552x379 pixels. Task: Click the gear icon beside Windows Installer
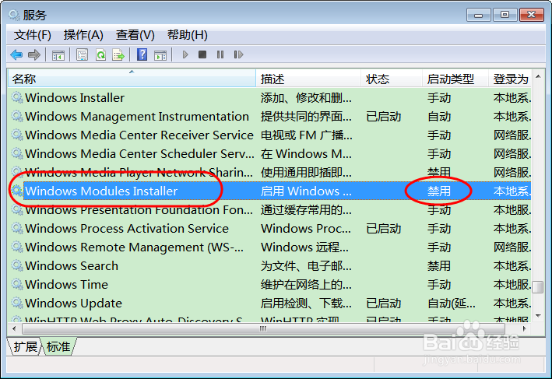(x=16, y=97)
